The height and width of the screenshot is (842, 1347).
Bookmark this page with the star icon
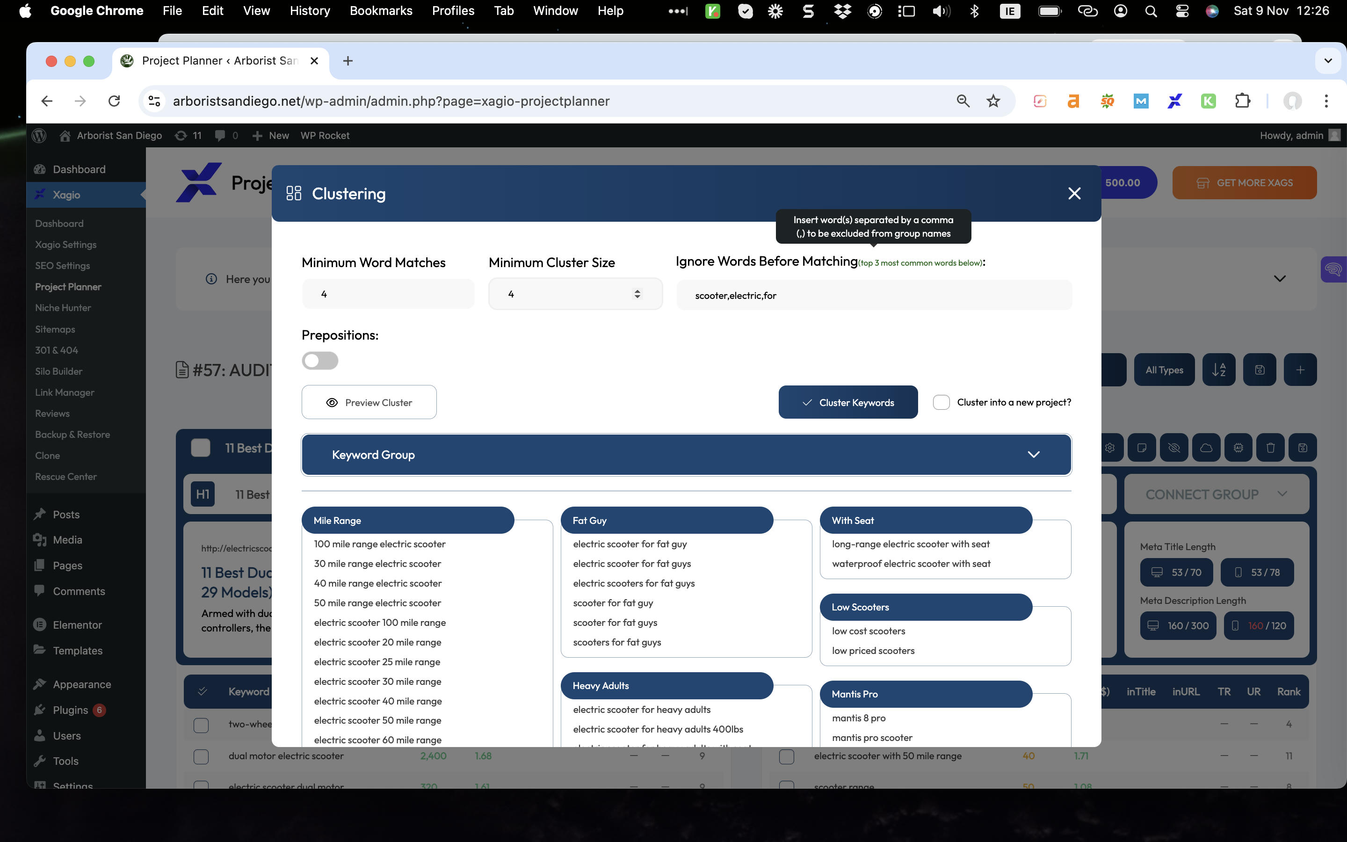point(993,101)
